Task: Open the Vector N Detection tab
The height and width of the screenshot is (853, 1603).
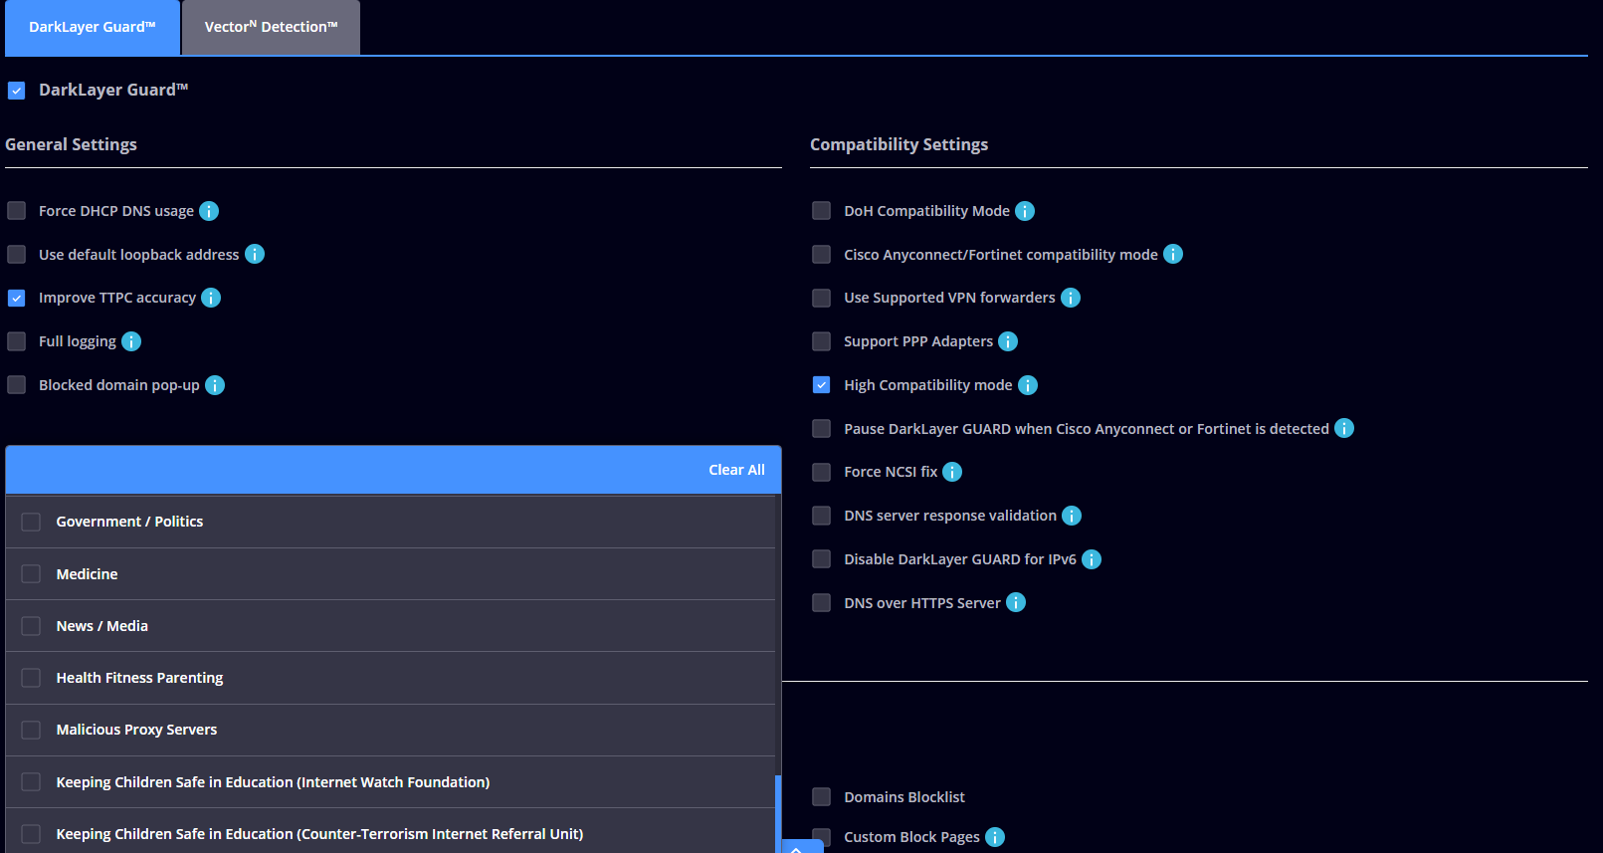Action: pyautogui.click(x=271, y=27)
